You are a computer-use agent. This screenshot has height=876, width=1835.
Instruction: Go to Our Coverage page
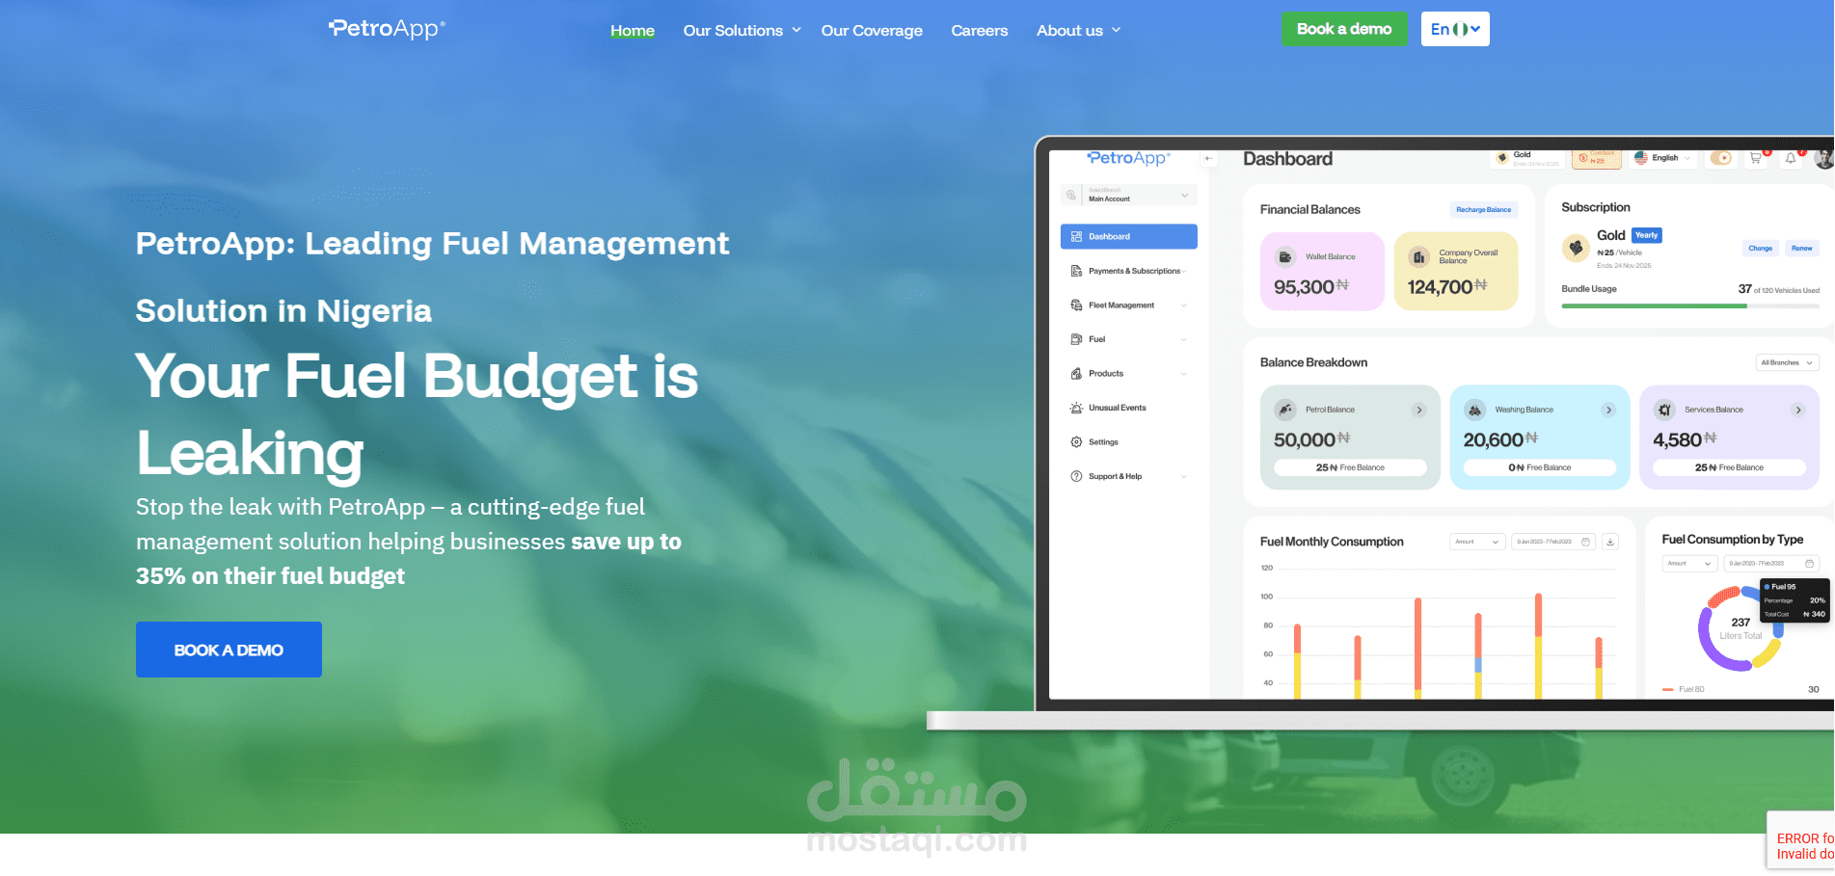(872, 31)
